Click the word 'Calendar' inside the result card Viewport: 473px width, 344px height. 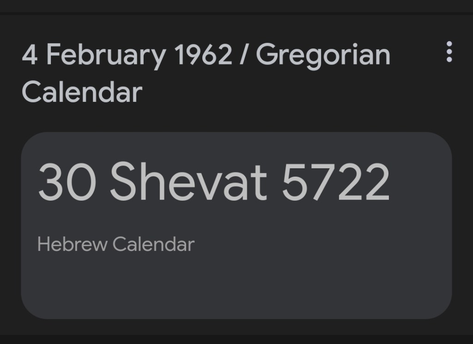point(153,243)
